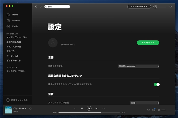Click the 2002 artist link
The height and width of the screenshot is (118, 178).
click(x=16, y=112)
